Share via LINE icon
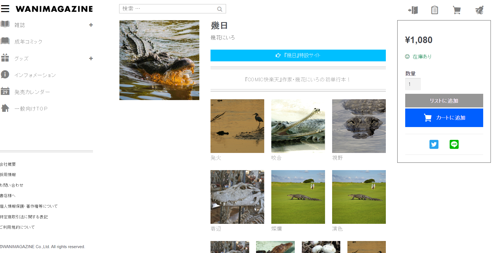Image resolution: width=502 pixels, height=253 pixels. tap(454, 144)
